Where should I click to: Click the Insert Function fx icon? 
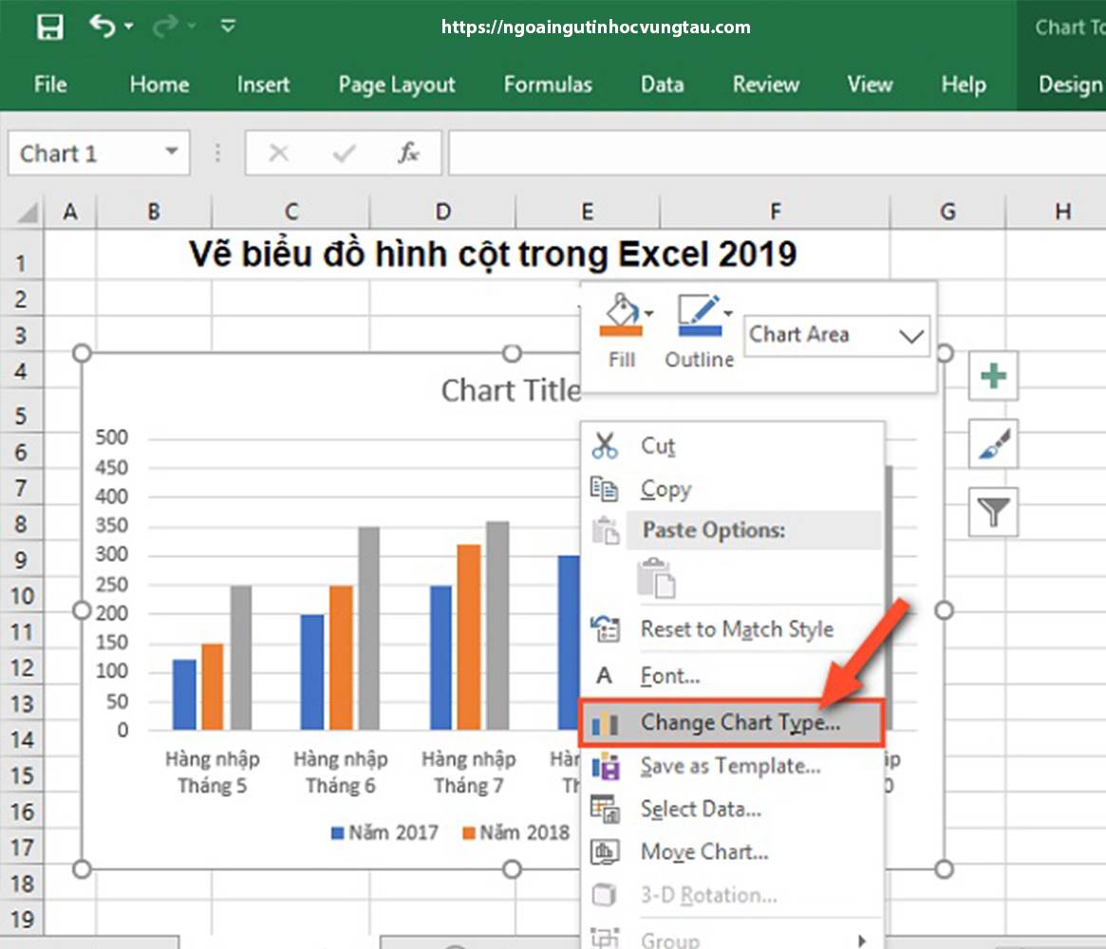pos(408,153)
